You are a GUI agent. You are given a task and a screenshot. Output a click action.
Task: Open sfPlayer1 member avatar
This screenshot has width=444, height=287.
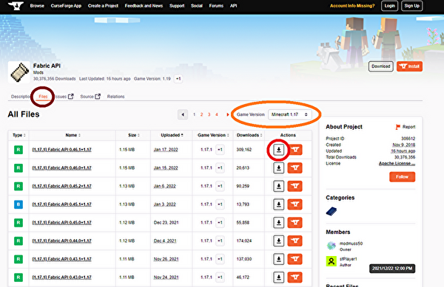[x=332, y=261]
